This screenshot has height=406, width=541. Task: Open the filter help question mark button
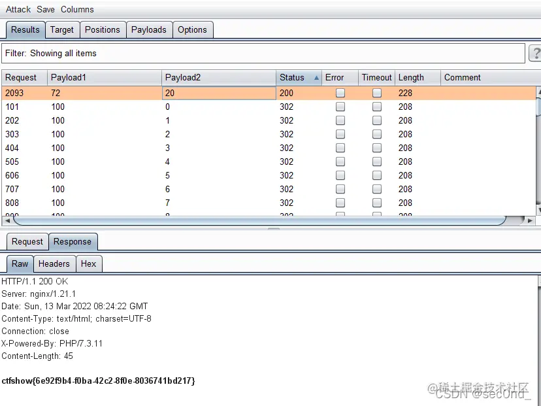point(535,53)
